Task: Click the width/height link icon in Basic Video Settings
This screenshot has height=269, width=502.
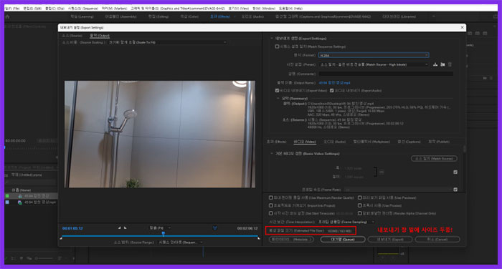Action: coord(382,172)
